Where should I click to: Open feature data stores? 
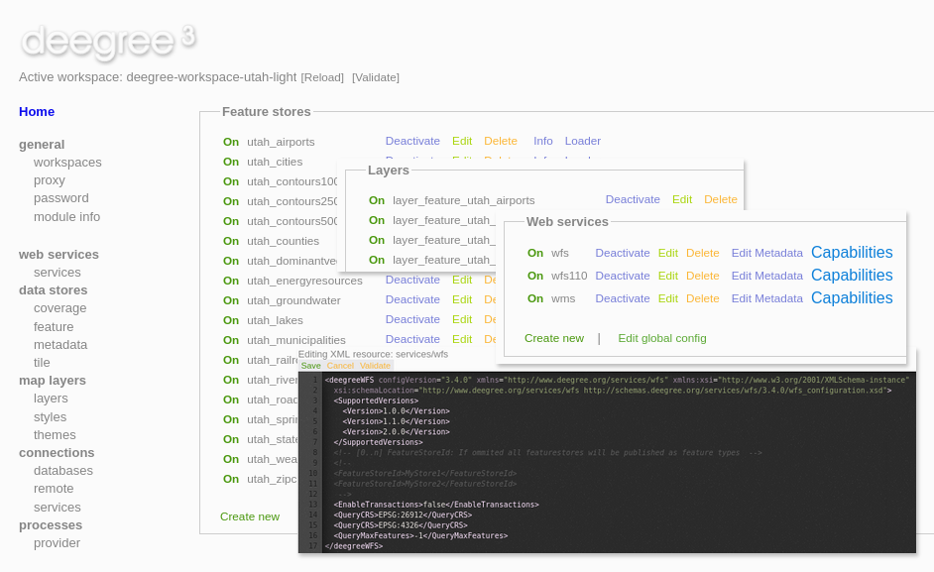54,326
